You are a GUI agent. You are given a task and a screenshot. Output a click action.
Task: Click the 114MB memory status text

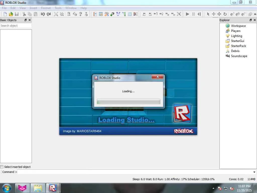(x=251, y=179)
